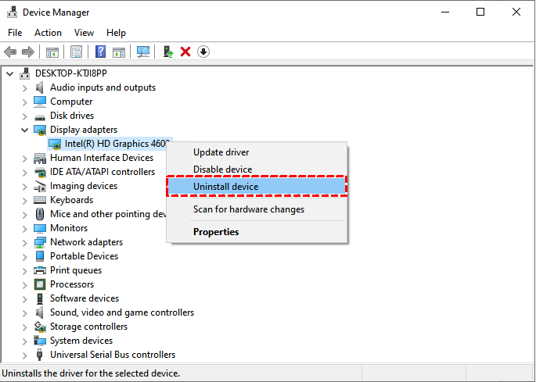Select the Print queues tree label
The image size is (536, 382).
(76, 270)
